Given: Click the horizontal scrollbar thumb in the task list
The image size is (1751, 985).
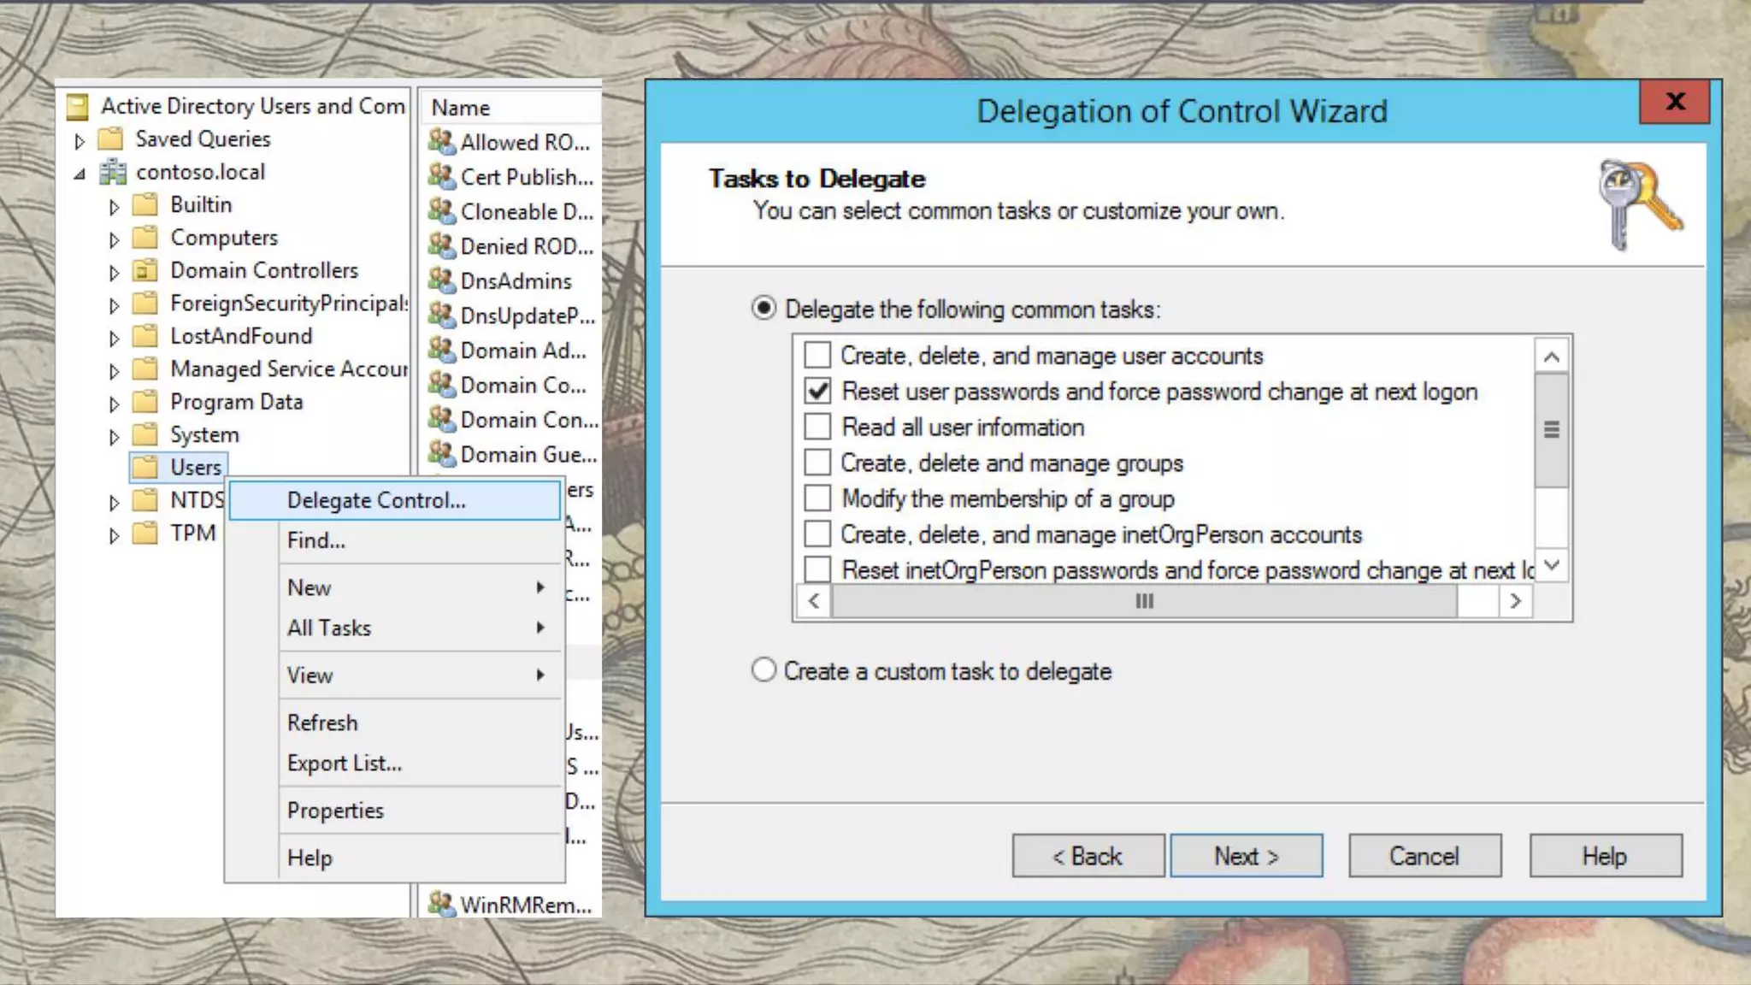Looking at the screenshot, I should coord(1144,601).
